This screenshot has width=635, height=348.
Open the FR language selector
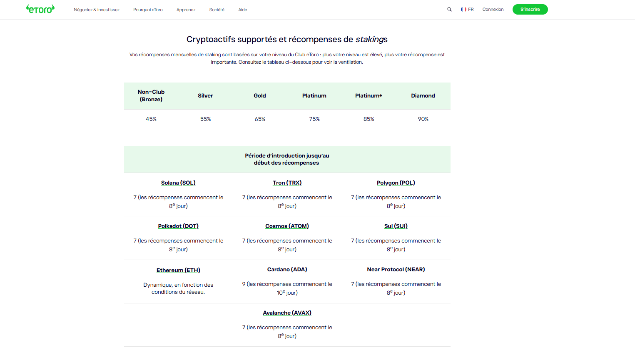(467, 9)
